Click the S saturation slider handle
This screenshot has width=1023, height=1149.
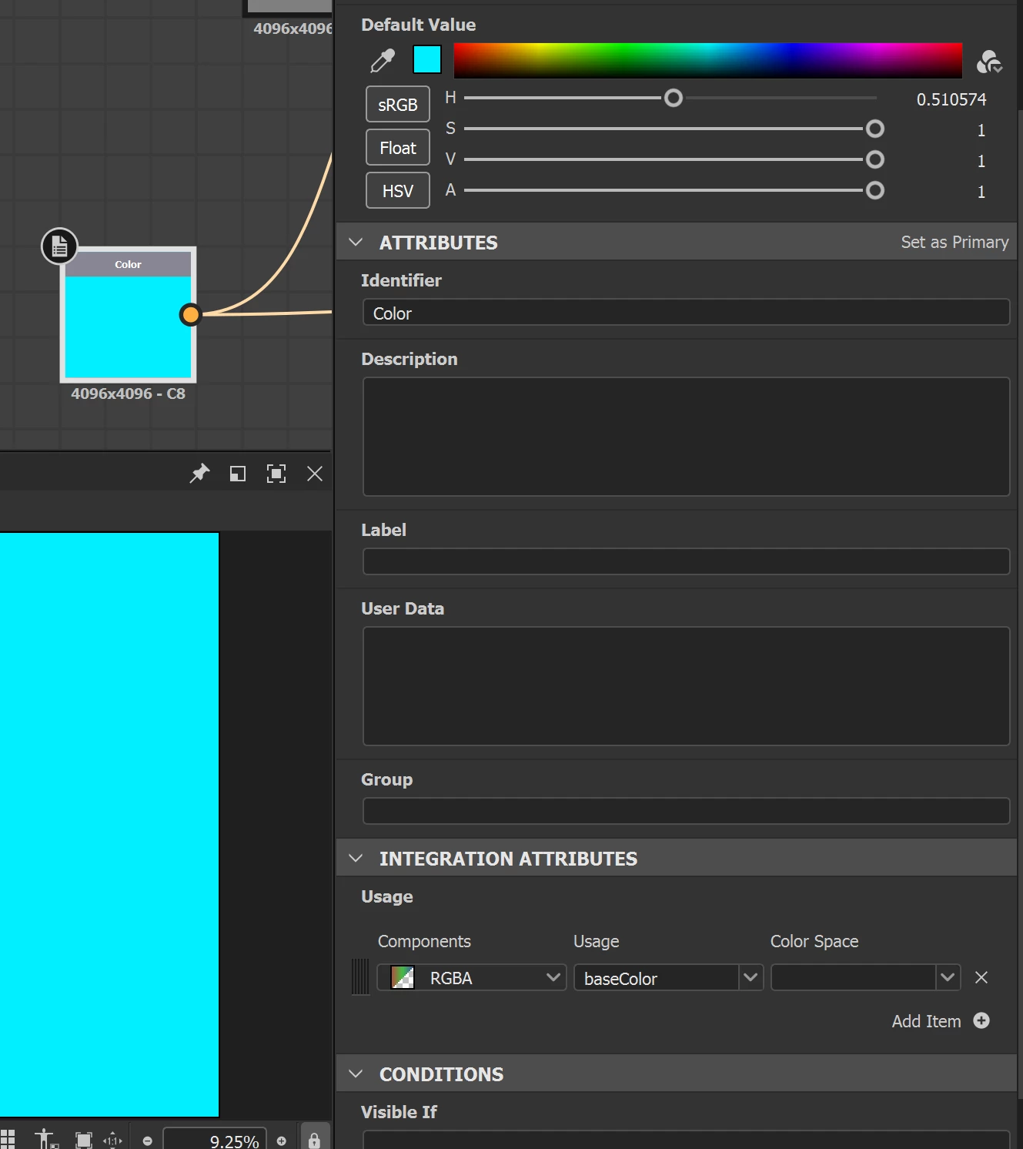875,129
